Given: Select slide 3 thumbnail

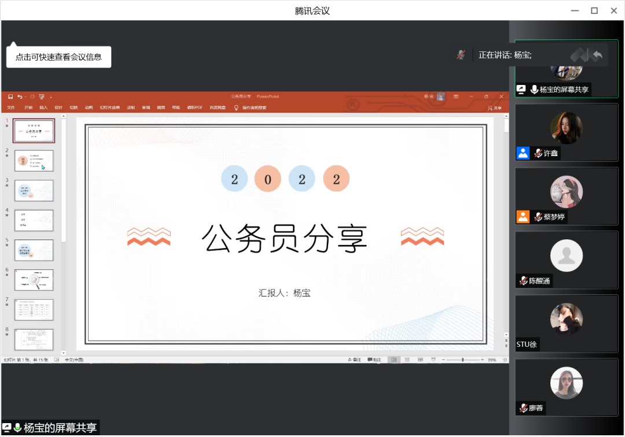Looking at the screenshot, I should (34, 191).
